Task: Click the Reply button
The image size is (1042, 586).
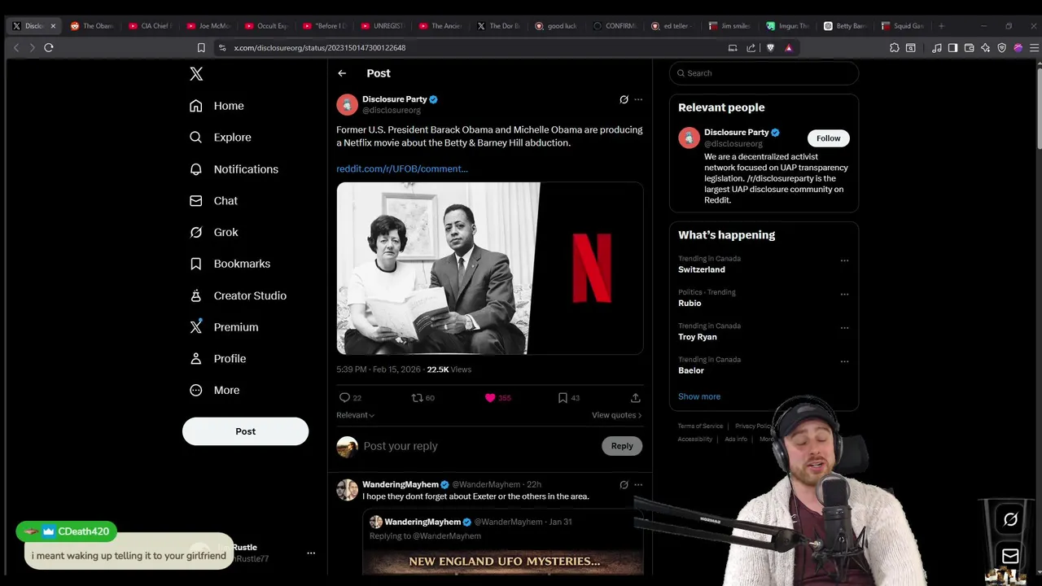Action: click(x=622, y=446)
